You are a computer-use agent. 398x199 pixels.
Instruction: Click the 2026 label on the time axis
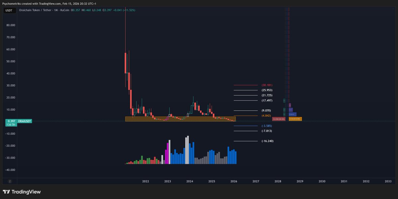[234, 181]
